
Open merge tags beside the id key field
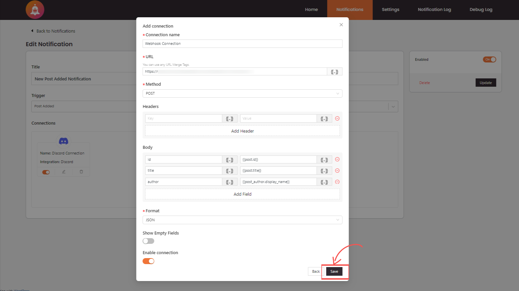(x=230, y=159)
